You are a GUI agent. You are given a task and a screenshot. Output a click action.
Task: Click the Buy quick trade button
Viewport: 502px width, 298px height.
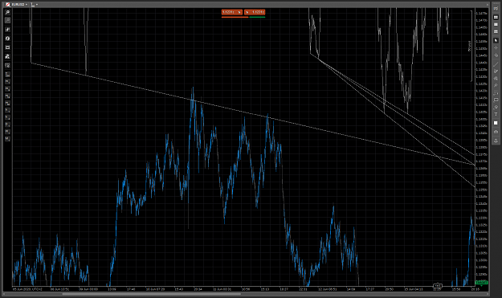(255, 12)
